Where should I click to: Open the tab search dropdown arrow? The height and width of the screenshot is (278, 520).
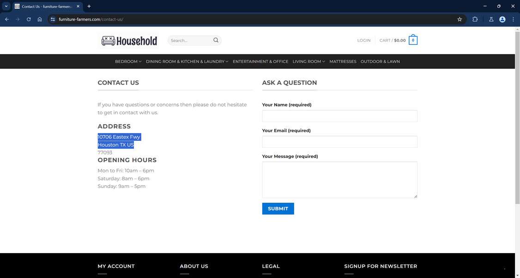coord(6,6)
